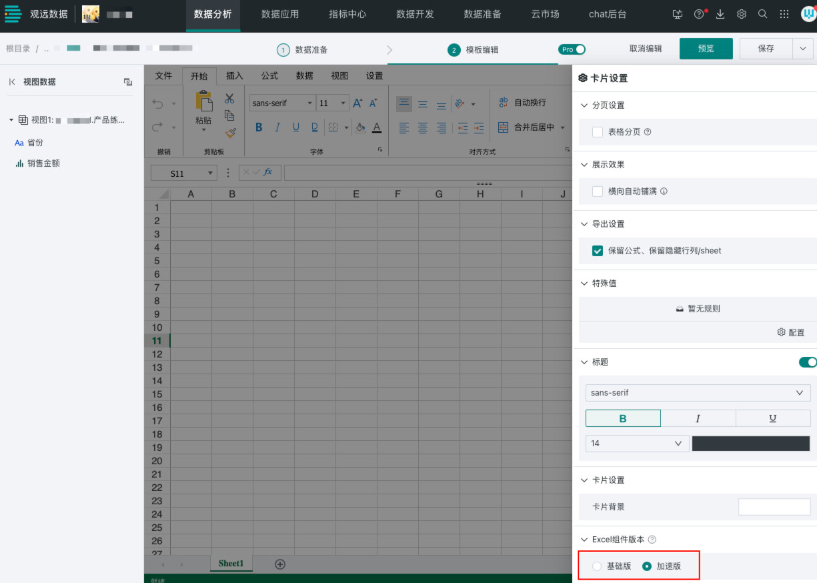Click the paste clipboard icon
The height and width of the screenshot is (583, 817).
coord(203,101)
